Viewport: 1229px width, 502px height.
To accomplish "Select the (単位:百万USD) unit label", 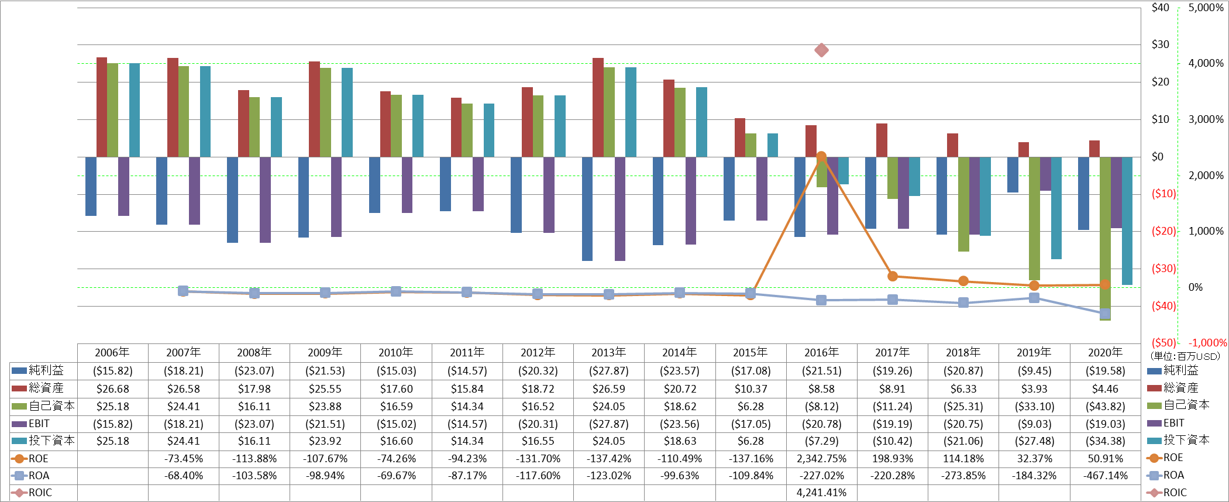I will click(1185, 356).
